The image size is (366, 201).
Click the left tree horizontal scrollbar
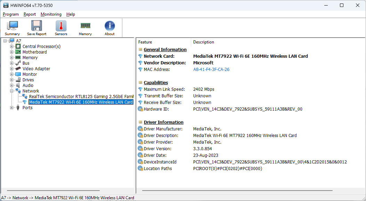tap(54, 191)
